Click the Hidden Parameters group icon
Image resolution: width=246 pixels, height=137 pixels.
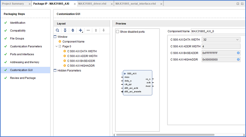(55, 70)
